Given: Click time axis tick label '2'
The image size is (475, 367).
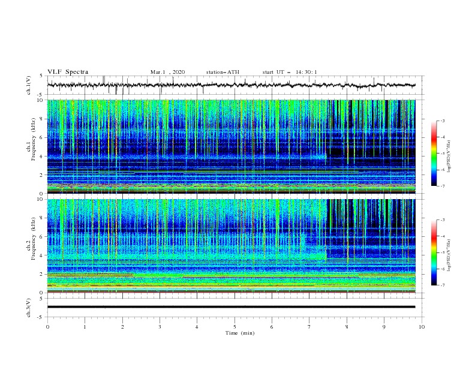Looking at the screenshot, I should (122, 327).
